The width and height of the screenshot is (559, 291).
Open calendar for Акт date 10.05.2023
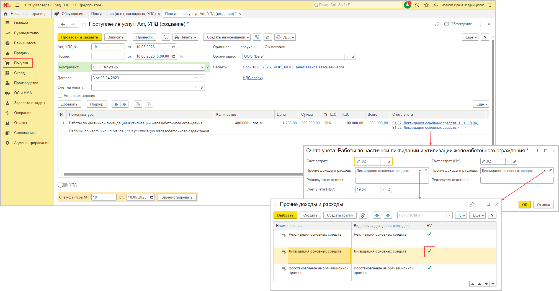(174, 47)
